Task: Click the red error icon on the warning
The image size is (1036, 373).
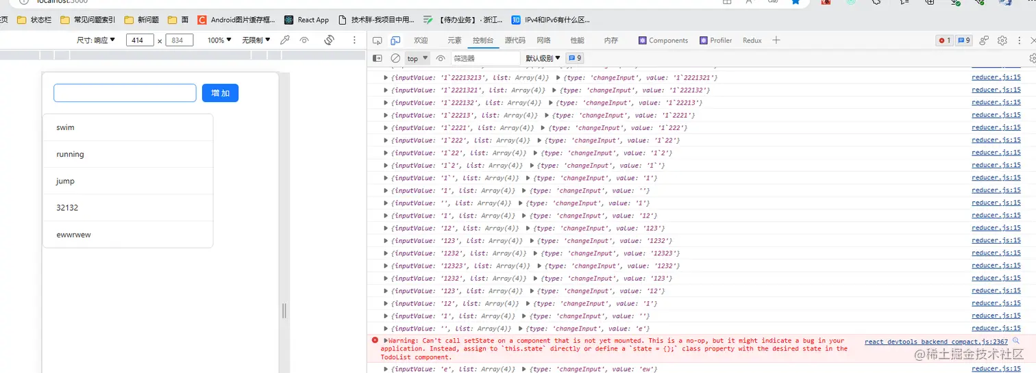Action: tap(375, 340)
